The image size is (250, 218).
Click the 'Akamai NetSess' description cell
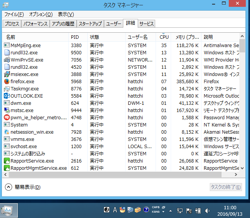point(221,132)
